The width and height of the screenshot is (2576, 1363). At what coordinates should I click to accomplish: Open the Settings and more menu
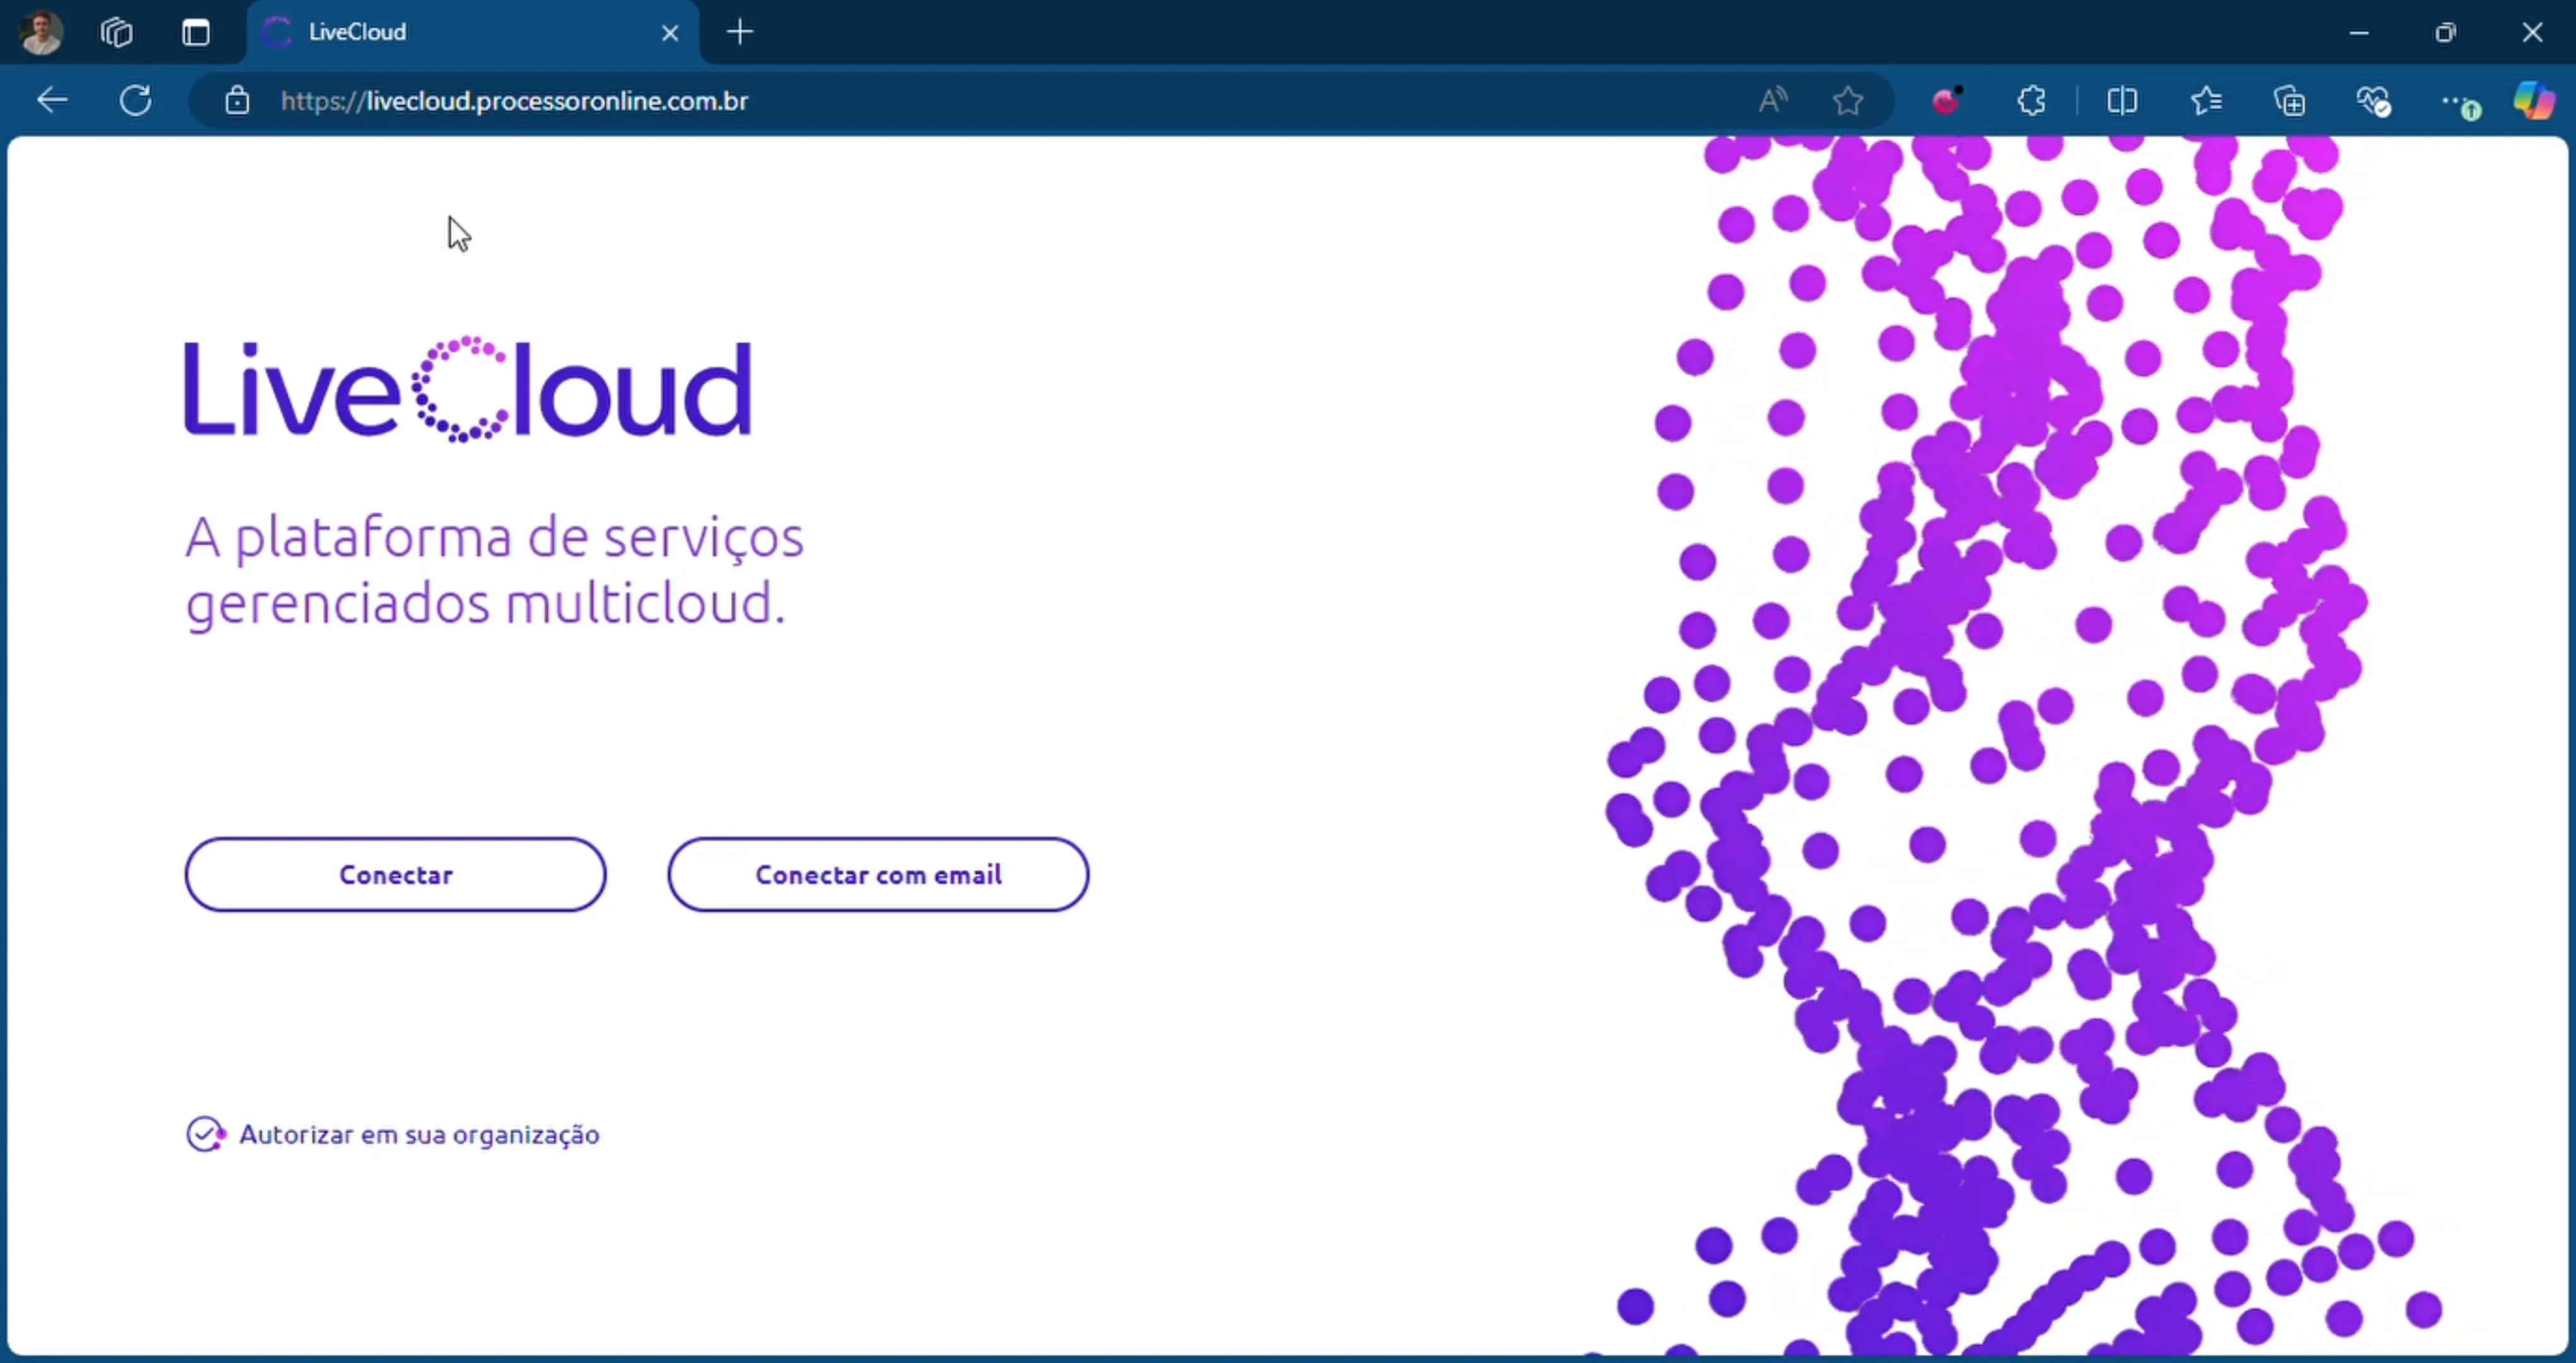2461,100
